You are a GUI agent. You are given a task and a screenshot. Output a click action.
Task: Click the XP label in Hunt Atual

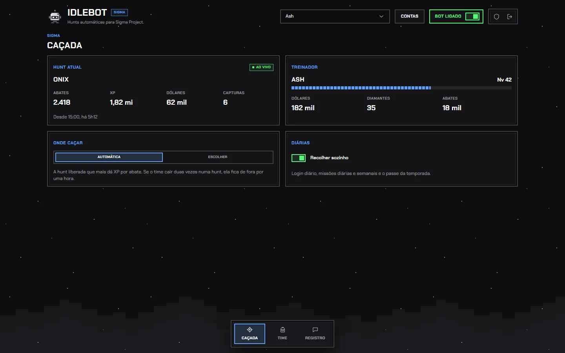(x=113, y=93)
